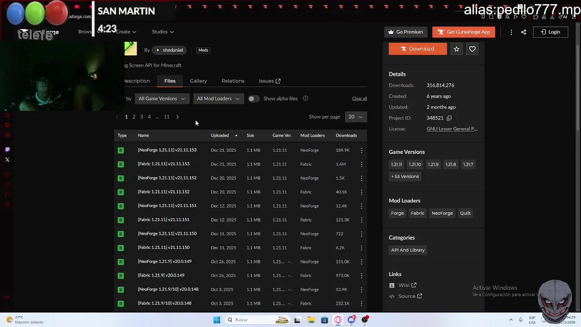Toggle Show alpha files switch
581x327 pixels.
(253, 99)
